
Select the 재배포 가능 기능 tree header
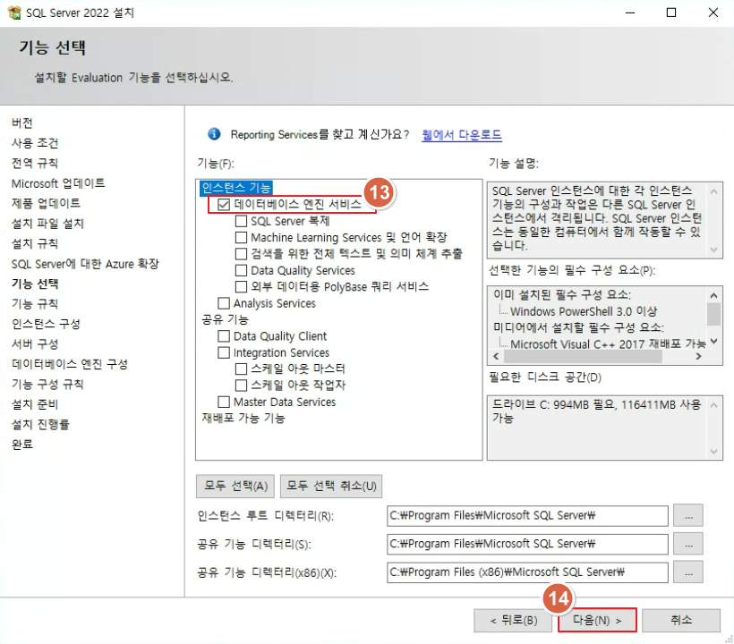coord(243,418)
